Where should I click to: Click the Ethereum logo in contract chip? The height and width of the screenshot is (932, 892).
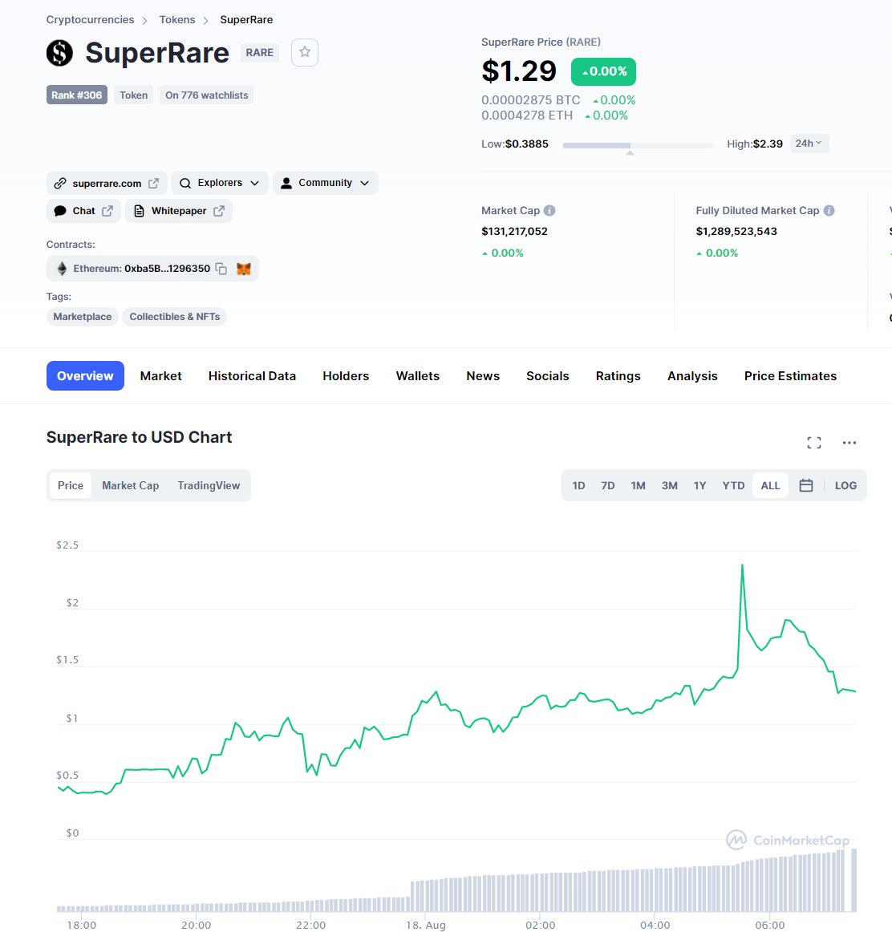pos(62,269)
